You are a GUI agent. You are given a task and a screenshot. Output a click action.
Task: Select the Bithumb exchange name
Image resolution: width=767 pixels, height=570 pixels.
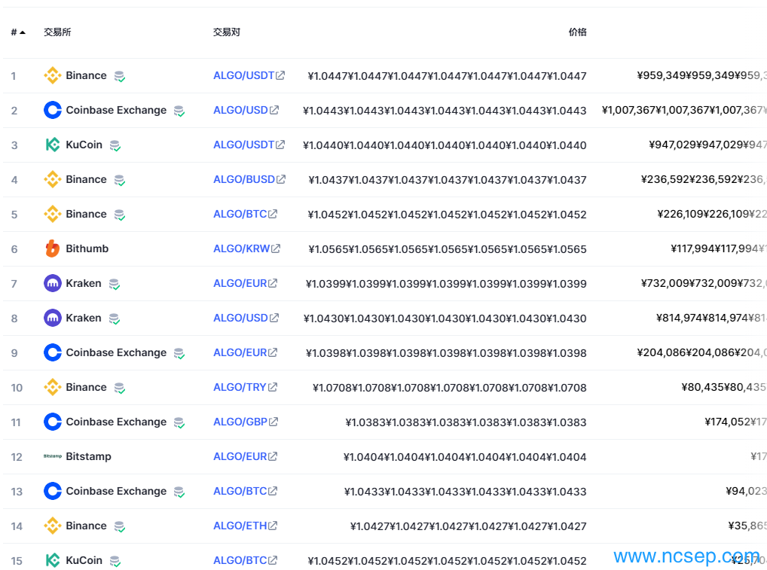click(87, 248)
